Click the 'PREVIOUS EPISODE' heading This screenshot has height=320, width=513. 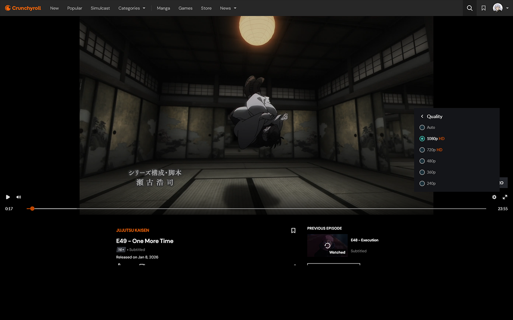pyautogui.click(x=325, y=228)
